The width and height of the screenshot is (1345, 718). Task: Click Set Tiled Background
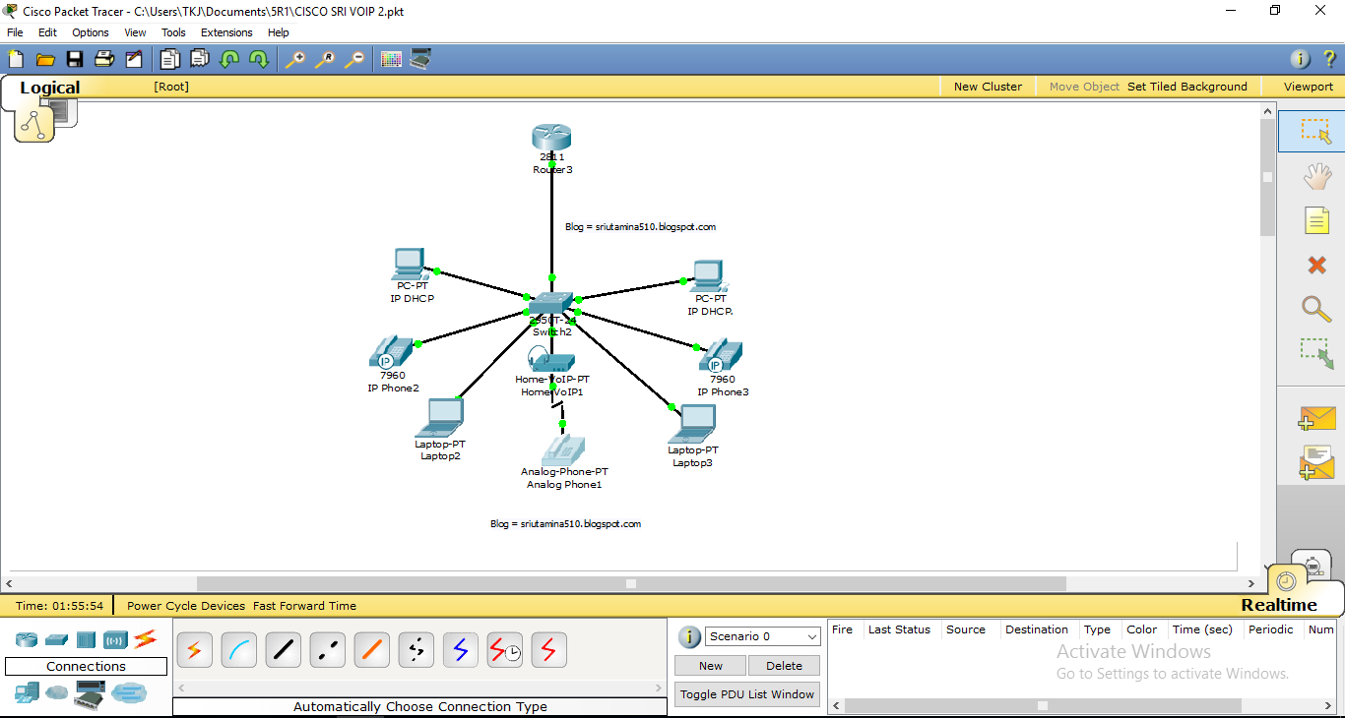[x=1187, y=87]
